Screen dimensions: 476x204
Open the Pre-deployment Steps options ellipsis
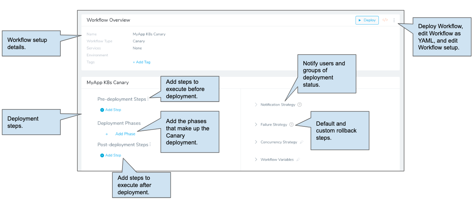tap(148, 99)
